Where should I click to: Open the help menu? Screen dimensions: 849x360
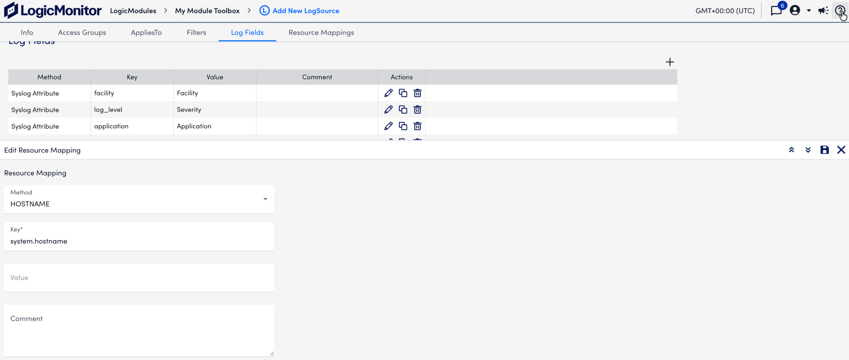pyautogui.click(x=840, y=10)
